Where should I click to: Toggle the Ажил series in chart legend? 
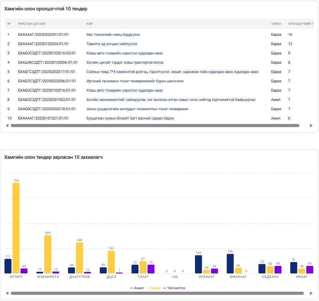pos(137,288)
